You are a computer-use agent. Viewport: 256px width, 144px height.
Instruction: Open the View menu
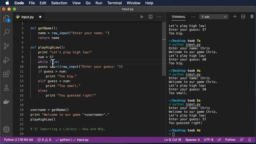pyautogui.click(x=76, y=3)
